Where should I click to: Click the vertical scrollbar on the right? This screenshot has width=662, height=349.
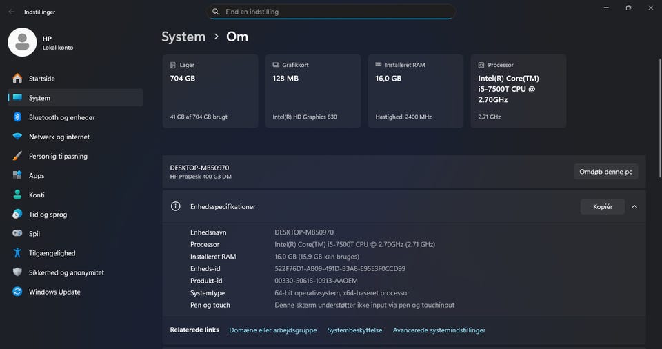point(659,119)
